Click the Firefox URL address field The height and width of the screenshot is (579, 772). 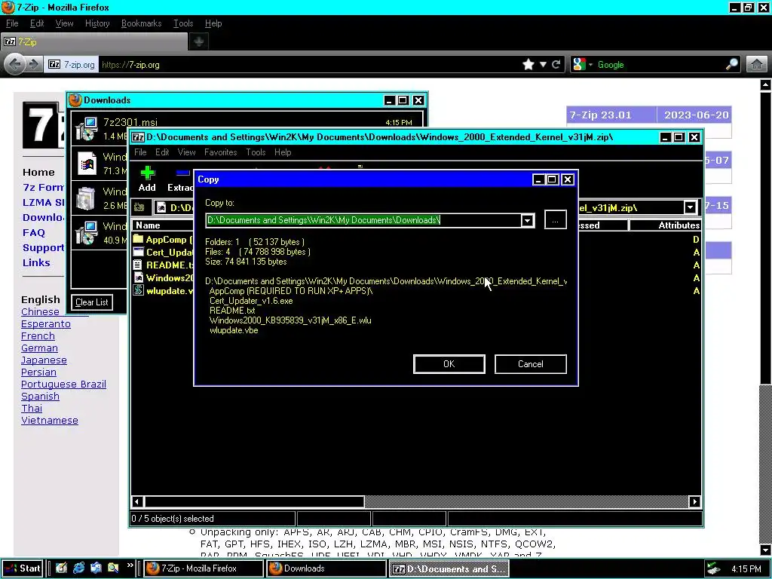pyautogui.click(x=310, y=65)
